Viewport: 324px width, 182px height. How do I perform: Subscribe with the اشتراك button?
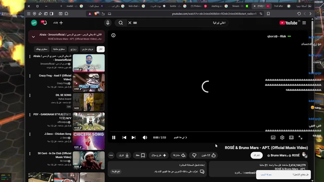[257, 155]
